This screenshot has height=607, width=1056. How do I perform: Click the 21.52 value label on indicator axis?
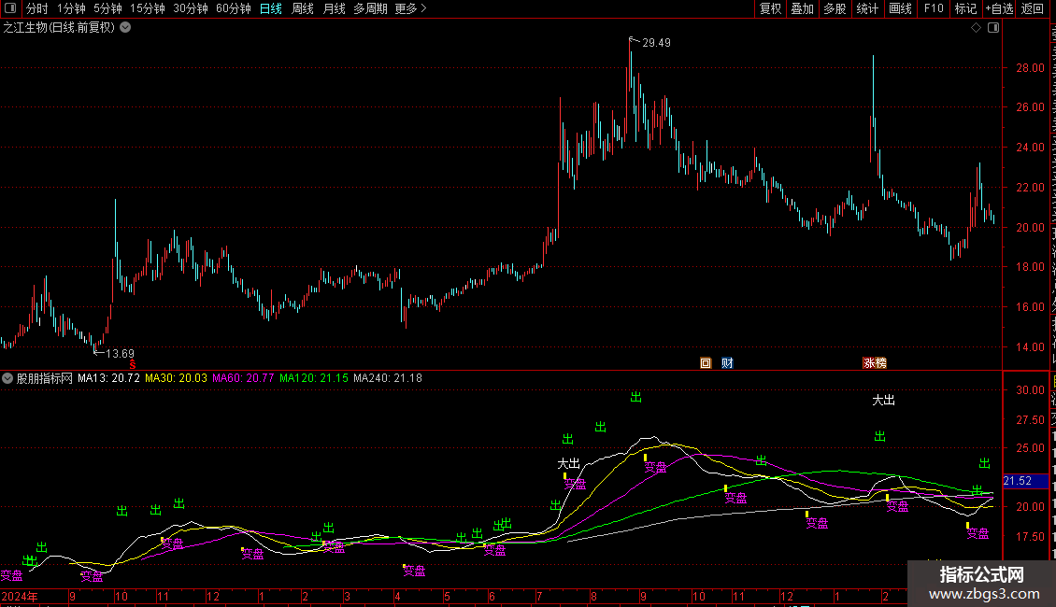pos(1017,481)
